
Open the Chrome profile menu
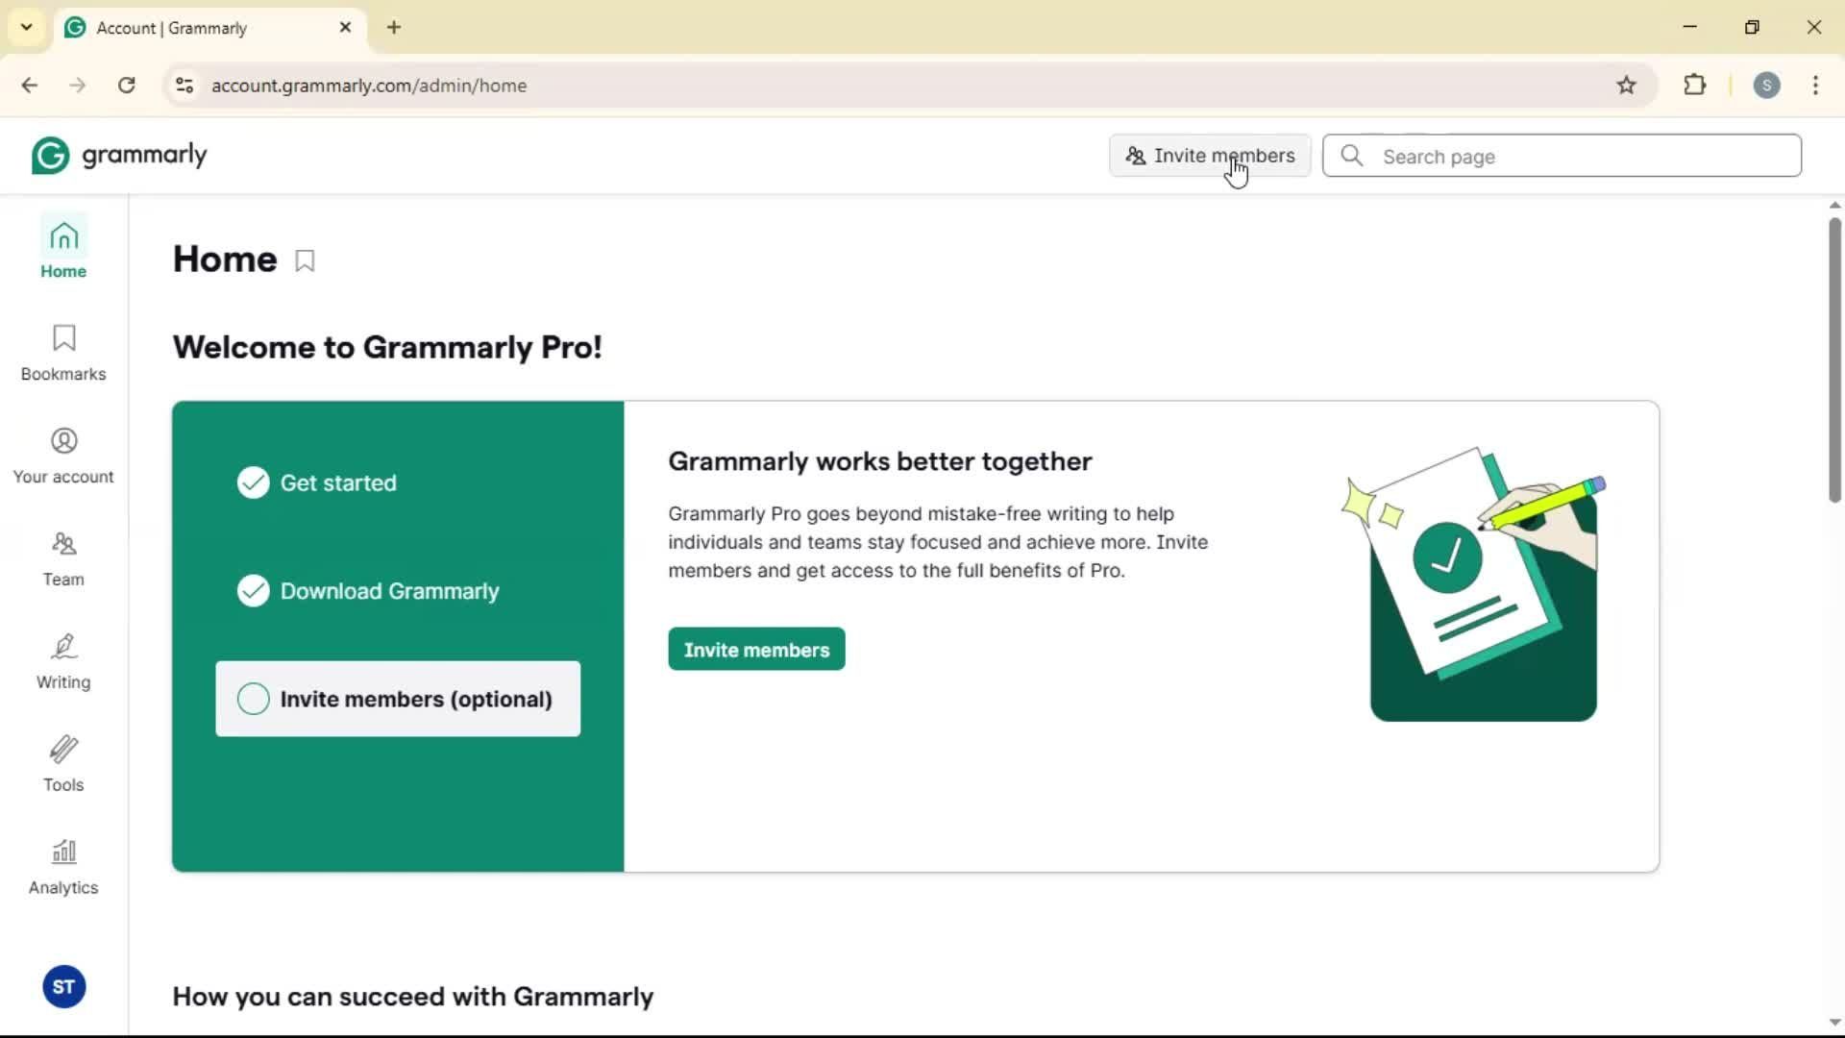[x=1766, y=86]
